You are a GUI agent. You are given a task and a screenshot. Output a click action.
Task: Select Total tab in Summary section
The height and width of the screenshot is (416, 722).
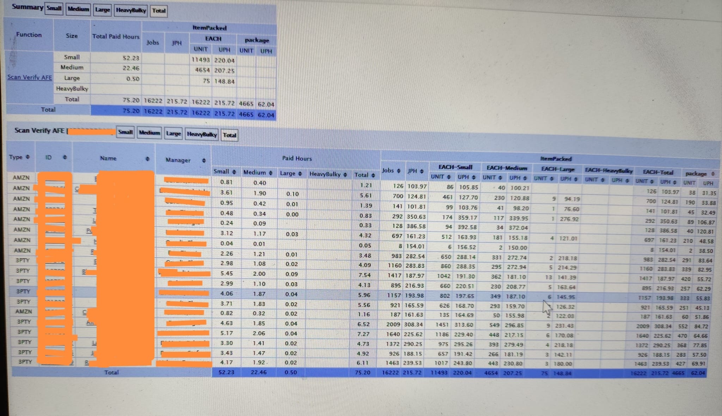click(x=159, y=11)
